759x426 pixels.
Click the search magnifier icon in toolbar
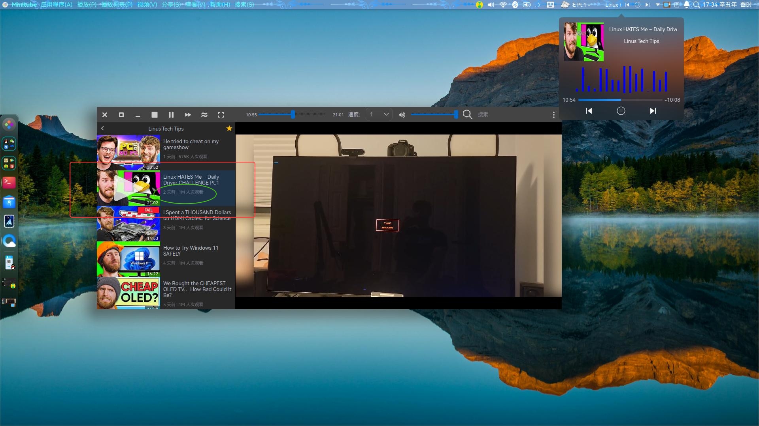tap(467, 114)
